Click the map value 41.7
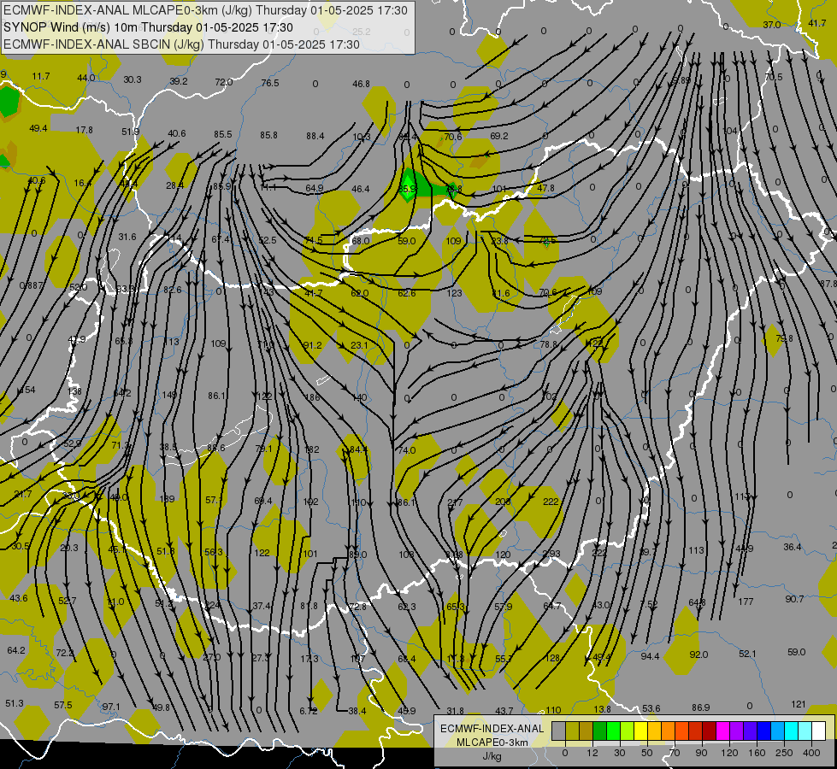This screenshot has height=769, width=837. pyautogui.click(x=816, y=23)
